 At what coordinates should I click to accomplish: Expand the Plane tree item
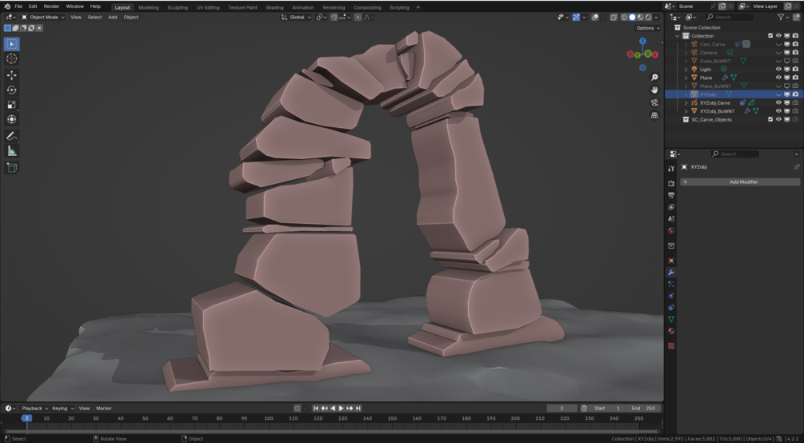tap(686, 78)
